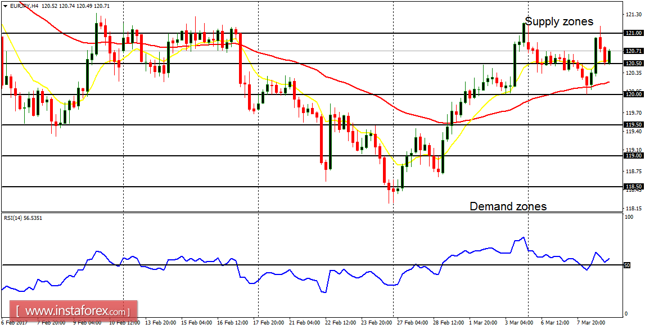Click the 120.00 price axis label
The width and height of the screenshot is (645, 329).
pos(635,94)
